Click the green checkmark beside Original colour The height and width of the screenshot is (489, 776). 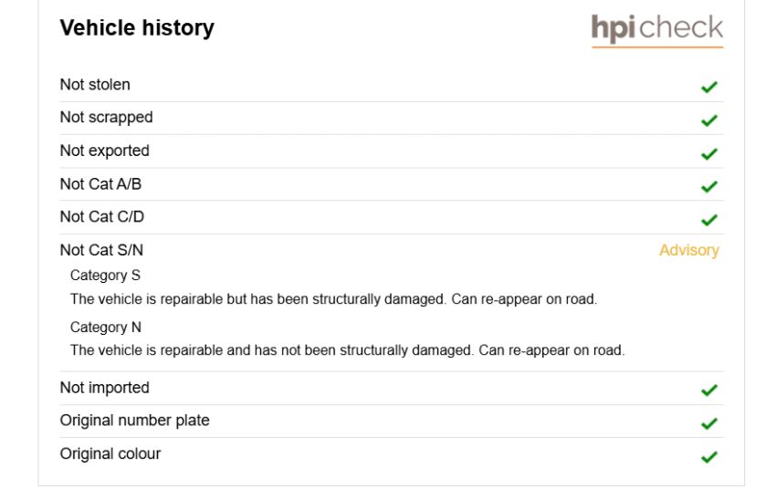coord(708,456)
